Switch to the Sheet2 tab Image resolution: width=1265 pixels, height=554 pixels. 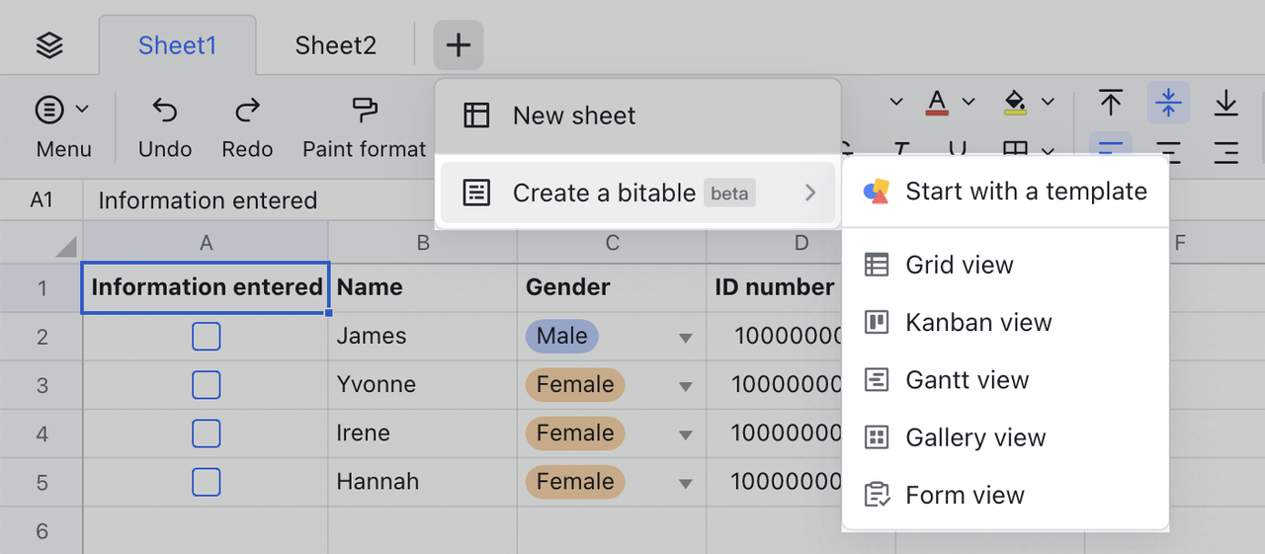point(335,45)
